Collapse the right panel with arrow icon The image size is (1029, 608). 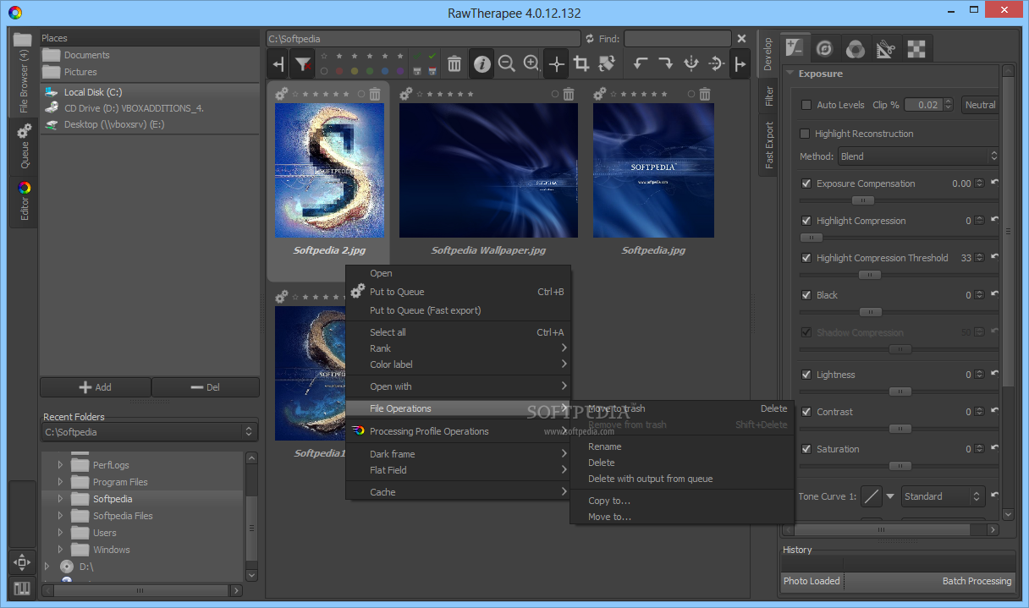pyautogui.click(x=740, y=63)
